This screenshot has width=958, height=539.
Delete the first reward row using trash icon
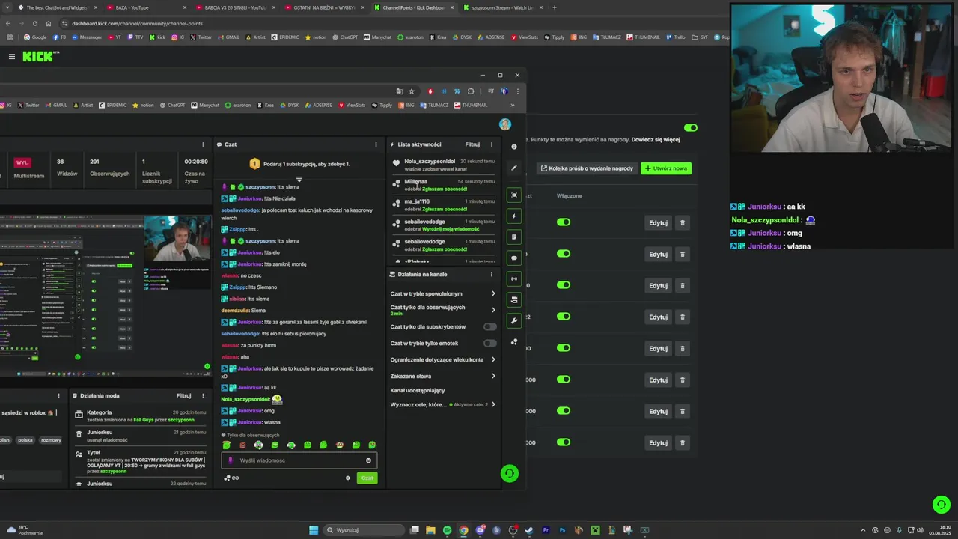(x=682, y=222)
